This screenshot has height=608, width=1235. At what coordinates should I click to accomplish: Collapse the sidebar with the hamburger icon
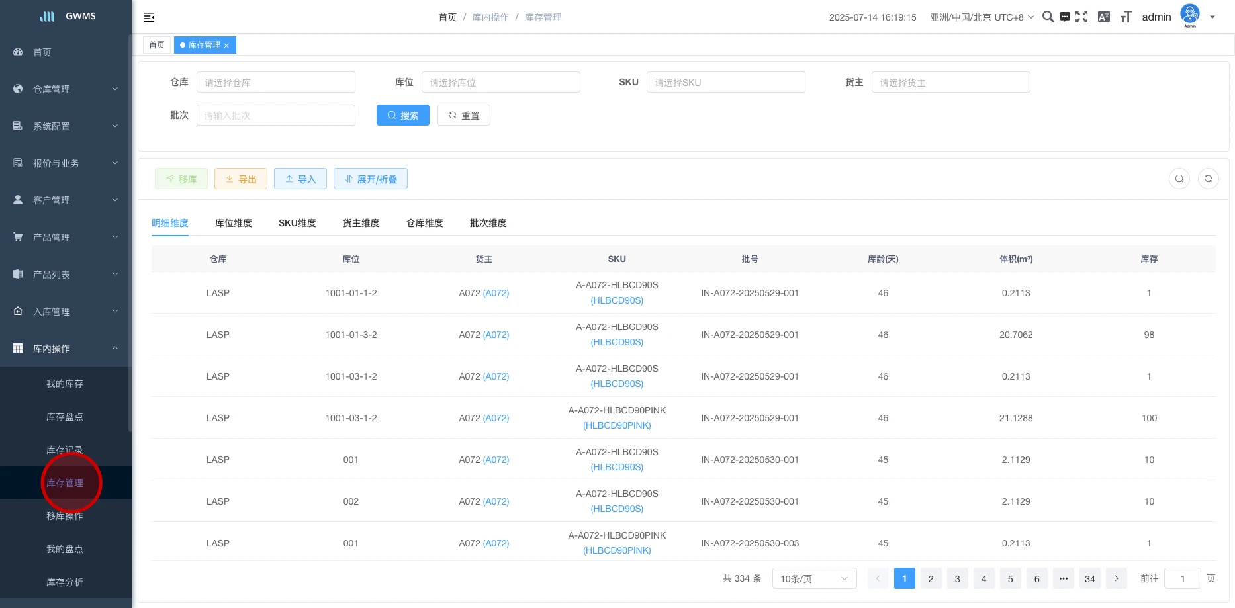pyautogui.click(x=149, y=17)
